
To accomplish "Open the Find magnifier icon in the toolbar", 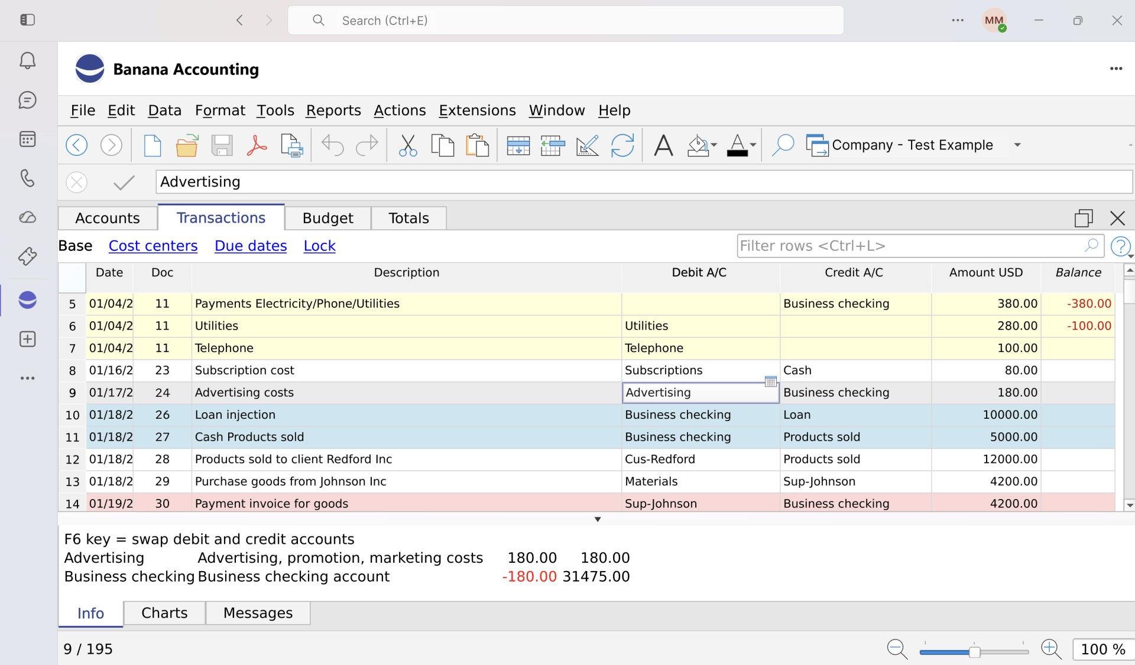I will (783, 145).
